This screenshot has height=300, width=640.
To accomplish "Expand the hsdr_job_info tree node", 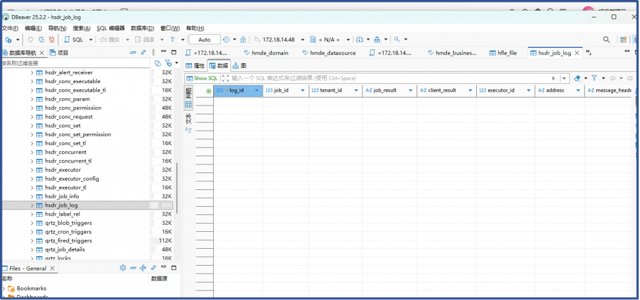I will tap(32, 196).
